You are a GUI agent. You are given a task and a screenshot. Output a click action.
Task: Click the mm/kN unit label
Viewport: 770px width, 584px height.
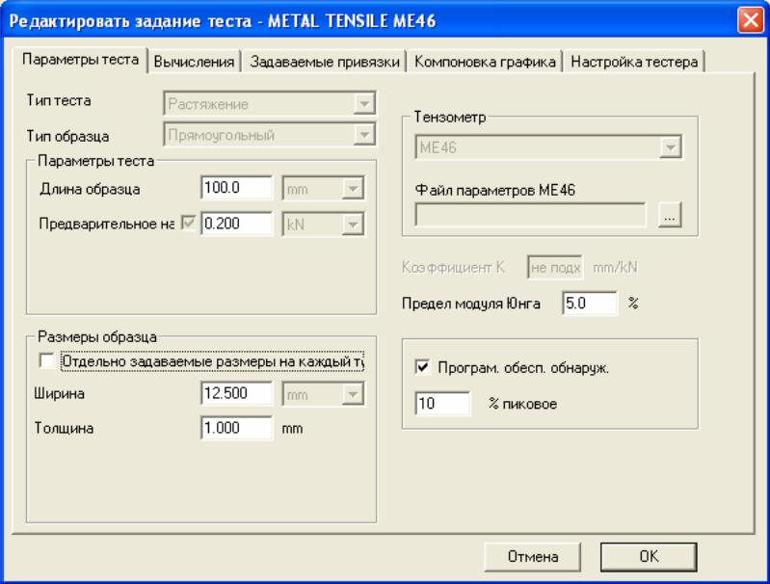tap(615, 268)
